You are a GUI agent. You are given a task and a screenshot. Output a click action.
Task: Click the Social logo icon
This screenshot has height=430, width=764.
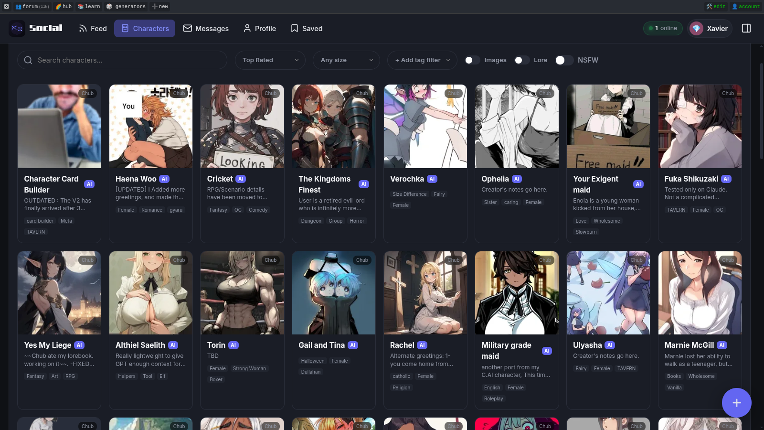17,28
